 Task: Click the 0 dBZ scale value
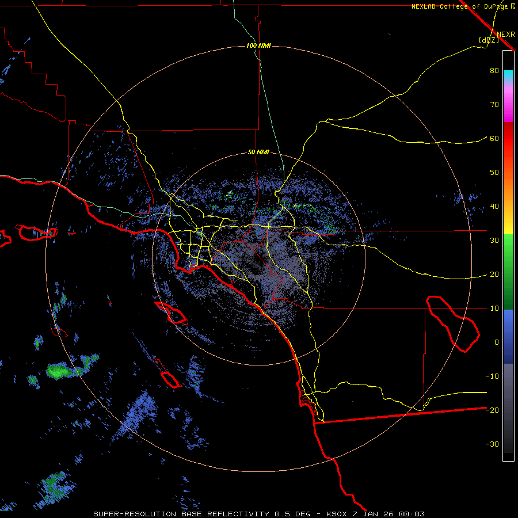497,342
